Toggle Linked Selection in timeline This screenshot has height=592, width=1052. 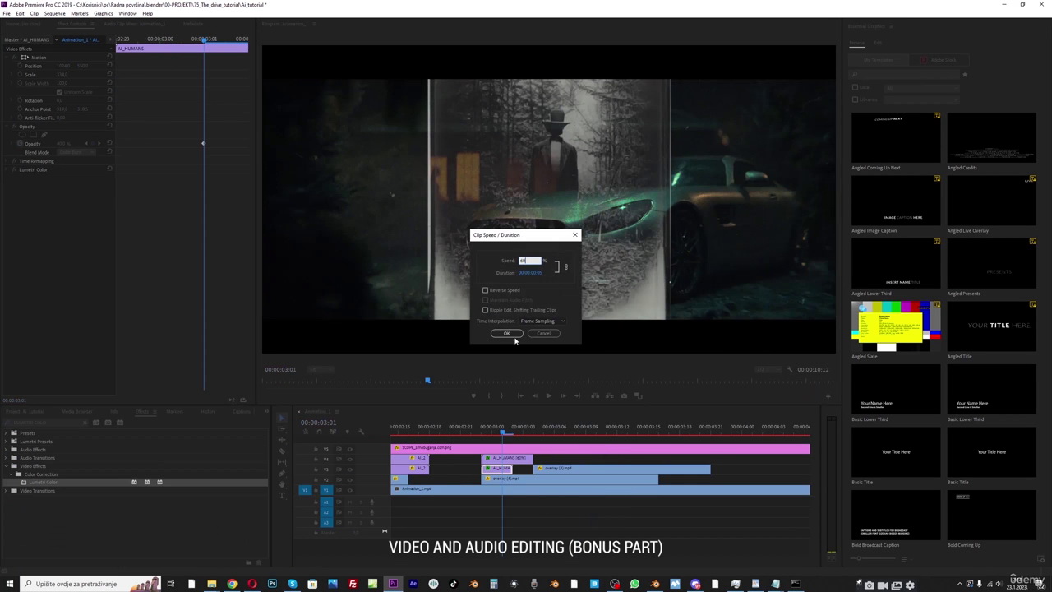point(333,432)
